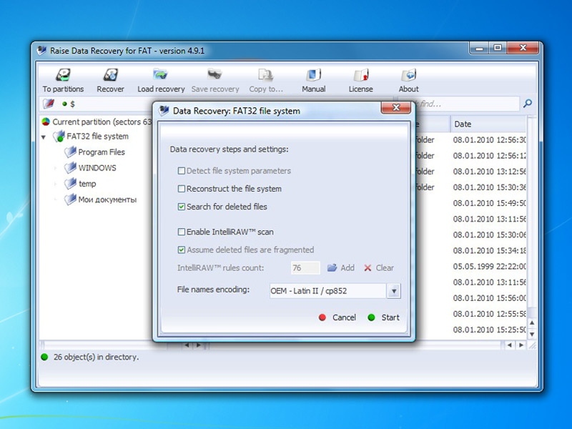Click the Add rules folder icon
Screen dimensions: 572x429
(x=332, y=267)
